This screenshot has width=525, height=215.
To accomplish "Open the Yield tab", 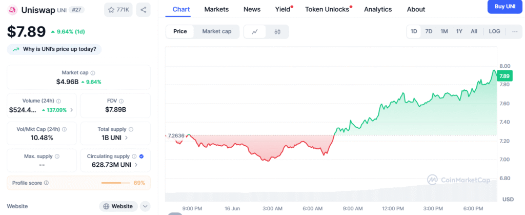I will click(283, 9).
